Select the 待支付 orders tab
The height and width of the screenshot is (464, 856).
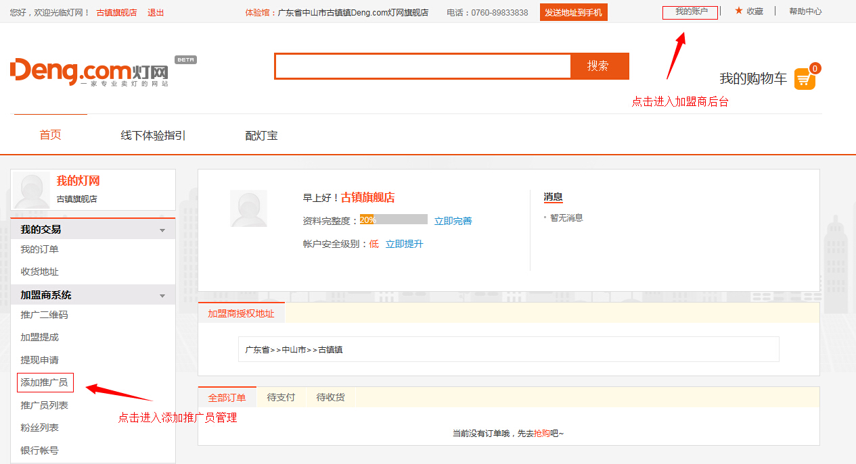tap(281, 397)
